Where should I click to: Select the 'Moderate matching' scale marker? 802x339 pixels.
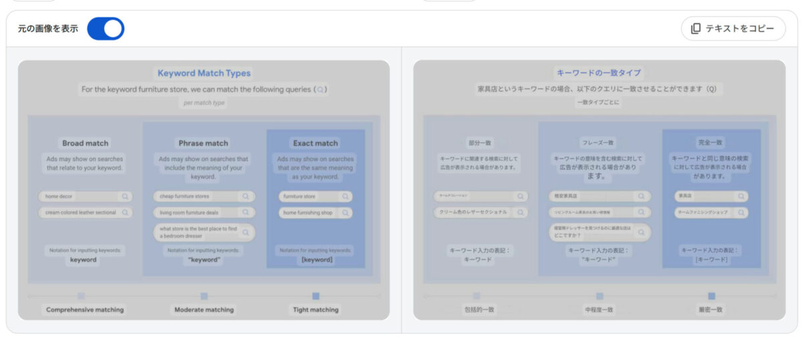(x=204, y=296)
